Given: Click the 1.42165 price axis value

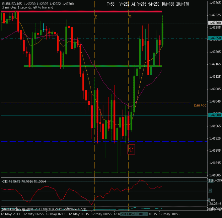Looking at the screenshot, I should coord(215,64).
